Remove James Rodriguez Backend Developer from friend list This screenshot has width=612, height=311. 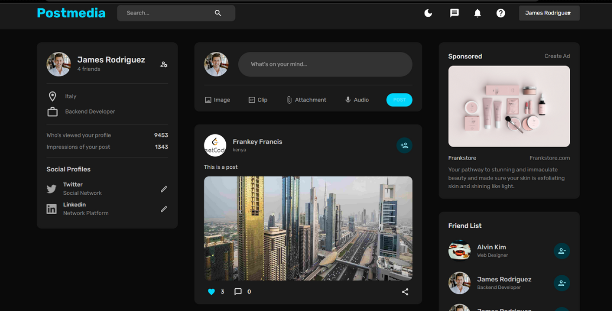coord(562,283)
